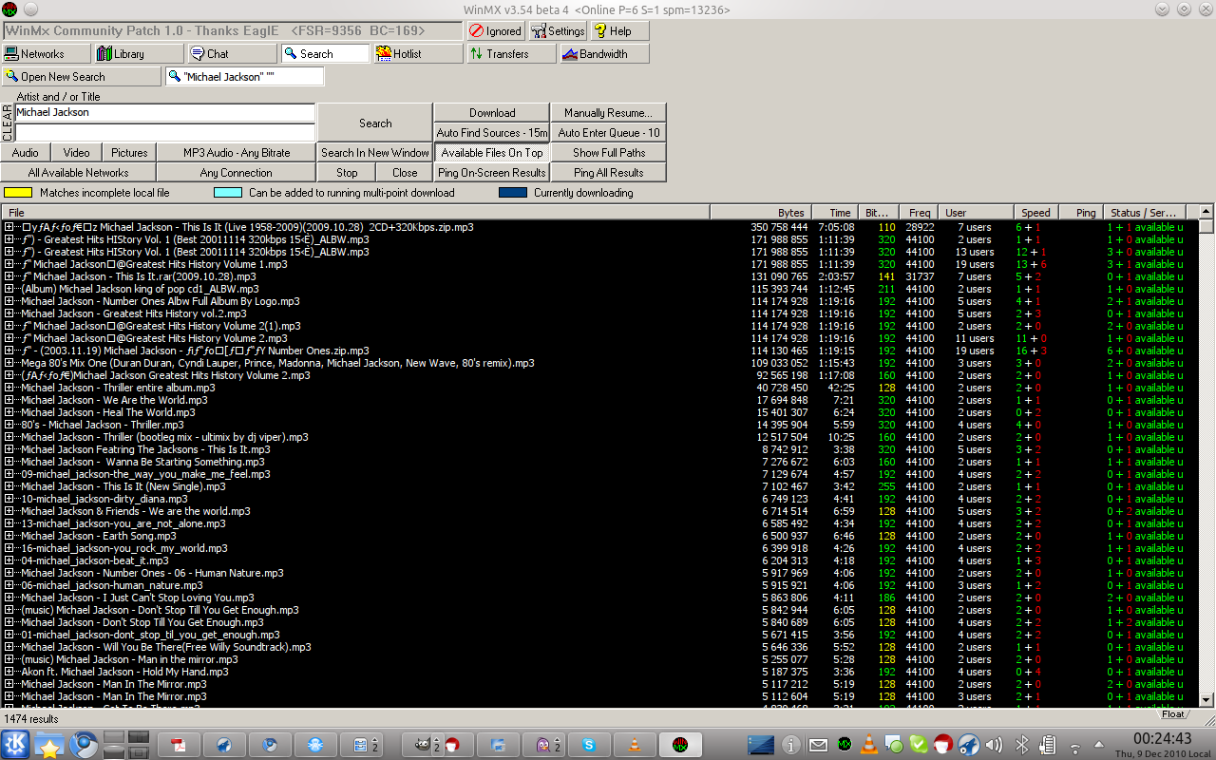Expand Michael Jackson - We Are the World.mp3
This screenshot has height=760, width=1216.
click(9, 400)
